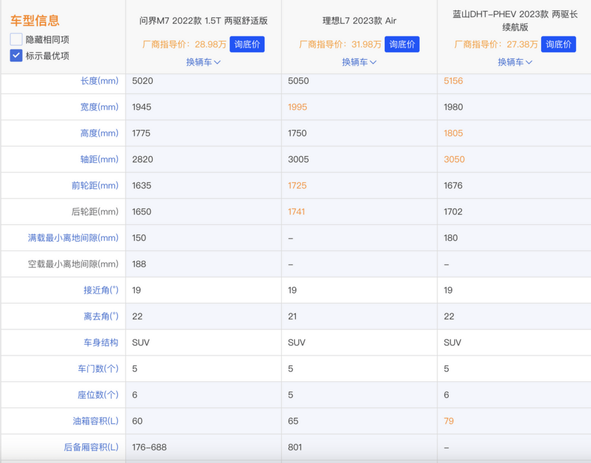Click the 座位数(个) parameter label
Viewport: 591px width, 463px height.
coord(98,395)
